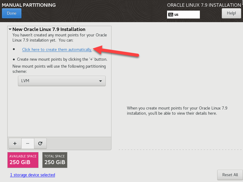
Task: Click the keyboard layout icon
Action: tap(171, 15)
